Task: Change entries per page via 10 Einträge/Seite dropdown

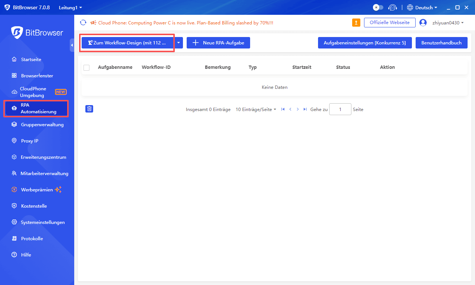Action: tap(256, 109)
